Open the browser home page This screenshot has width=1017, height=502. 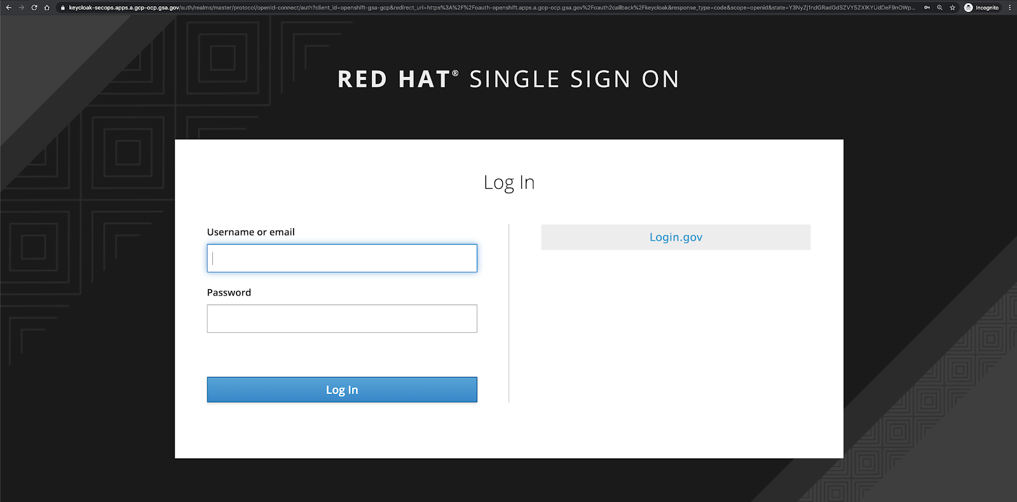tap(46, 8)
